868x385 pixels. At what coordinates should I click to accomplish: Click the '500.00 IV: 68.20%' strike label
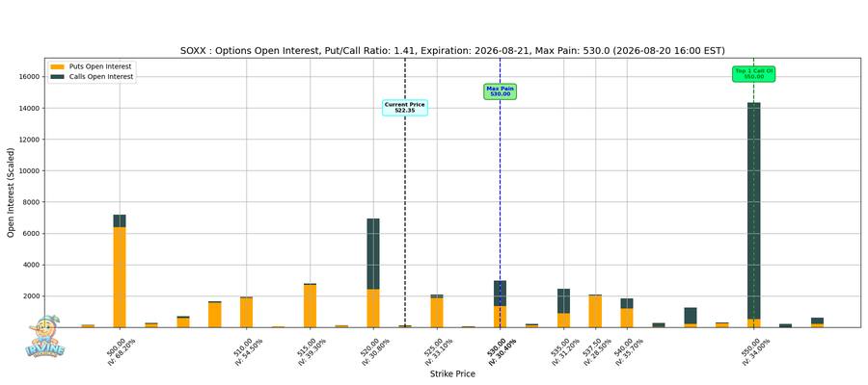(122, 352)
